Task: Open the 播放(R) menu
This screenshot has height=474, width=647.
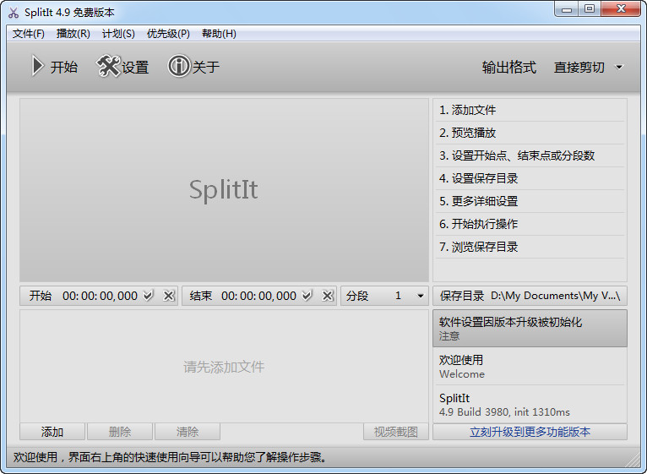Action: point(73,34)
